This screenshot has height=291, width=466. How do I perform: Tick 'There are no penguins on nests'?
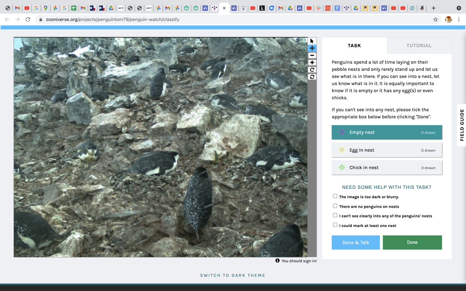tap(335, 206)
